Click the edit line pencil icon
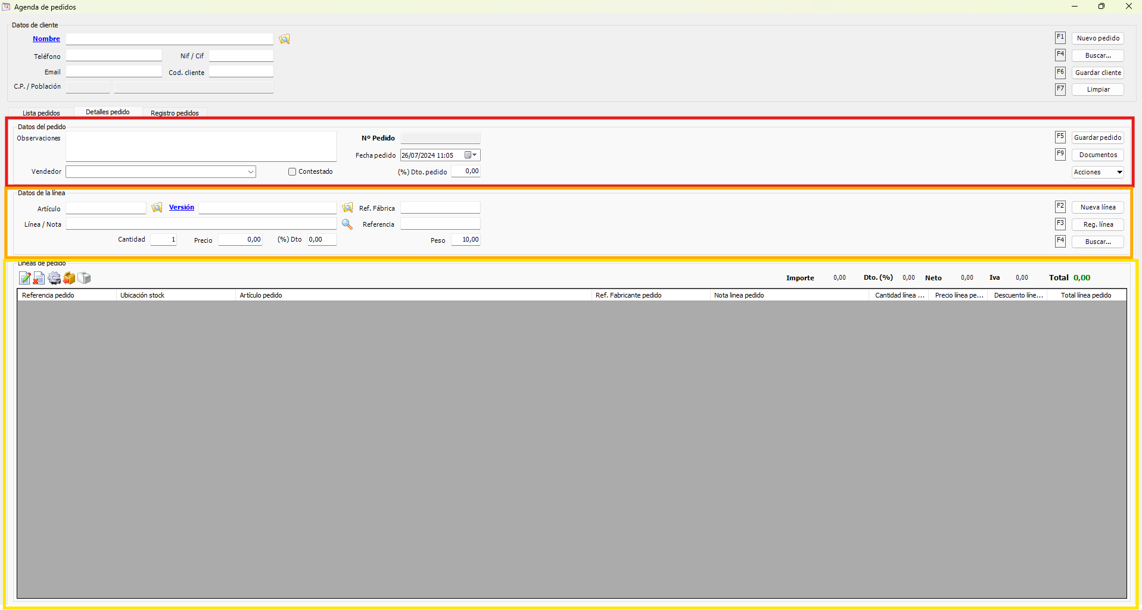Viewport: 1142px width, 610px height. point(24,278)
